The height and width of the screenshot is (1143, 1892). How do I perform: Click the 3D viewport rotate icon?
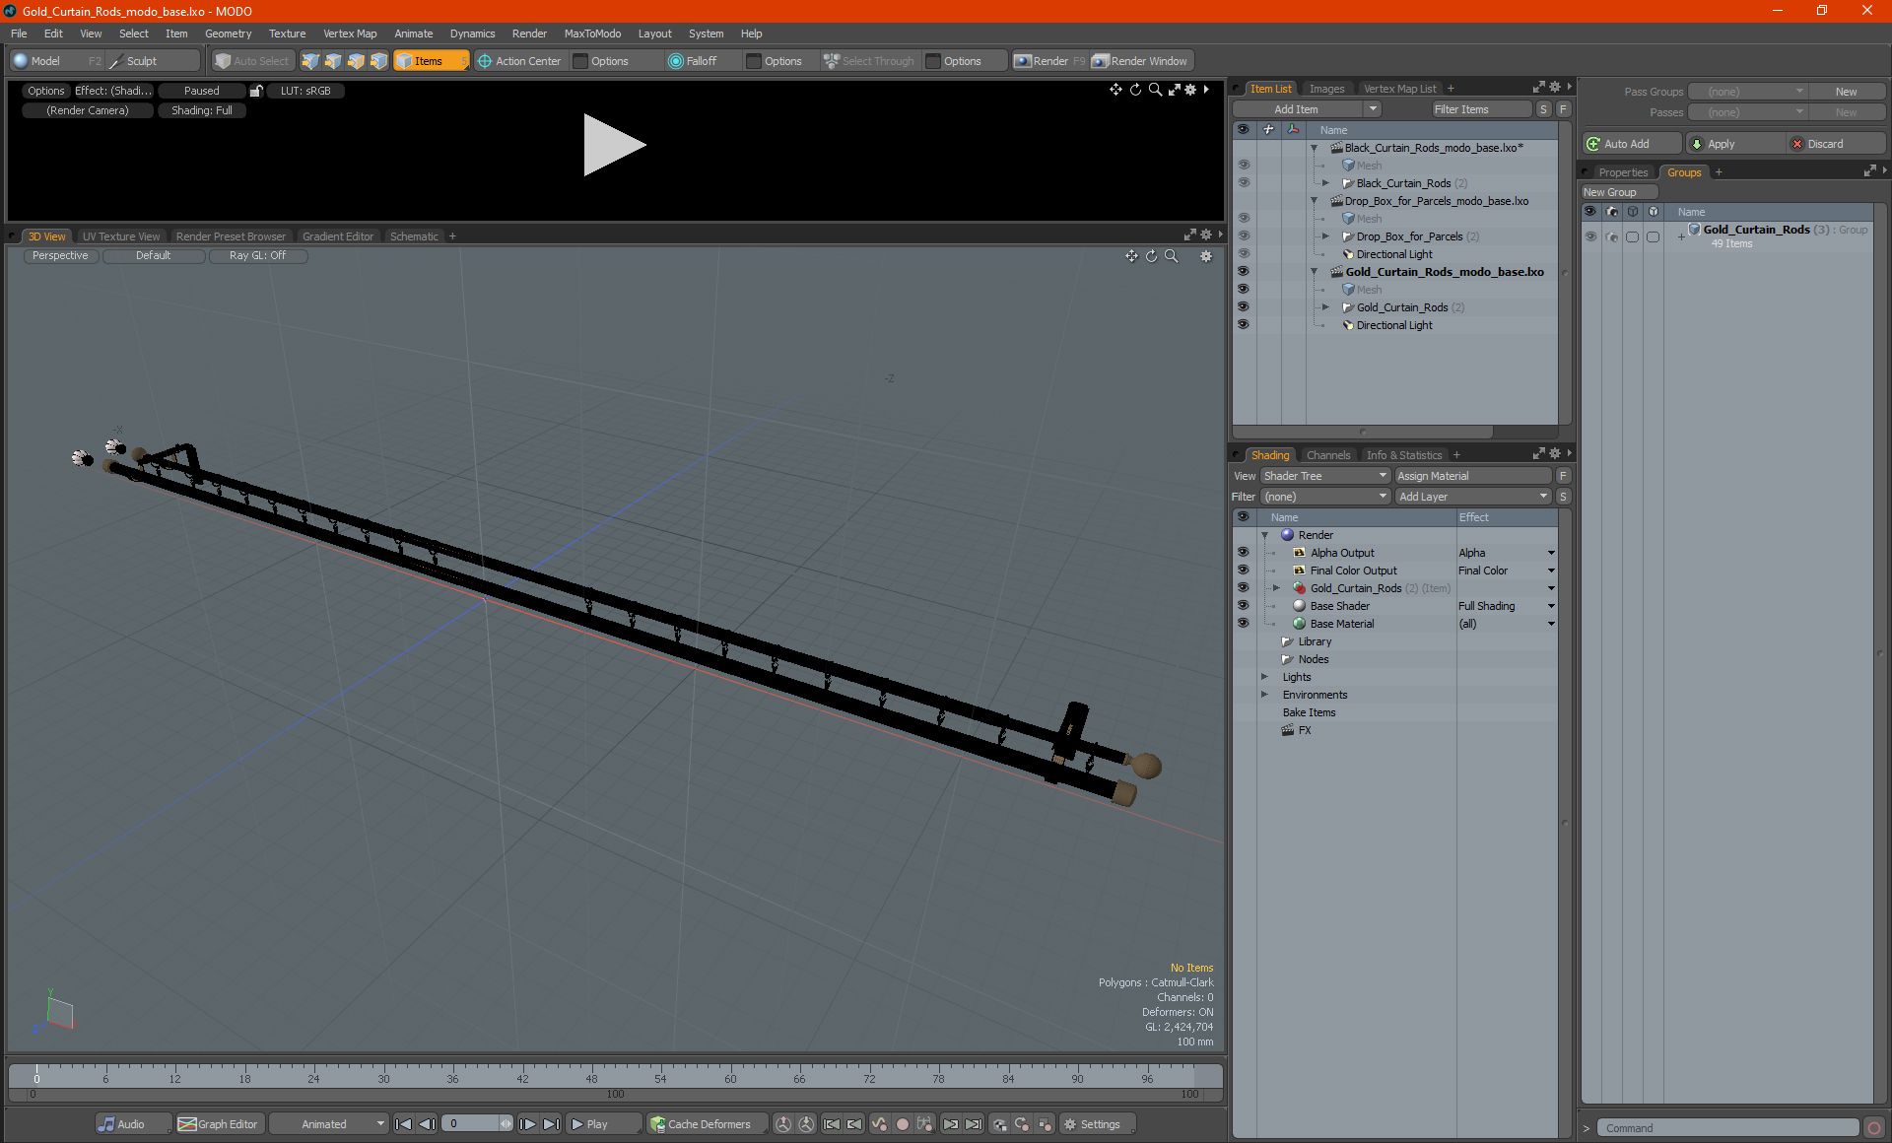click(1151, 256)
